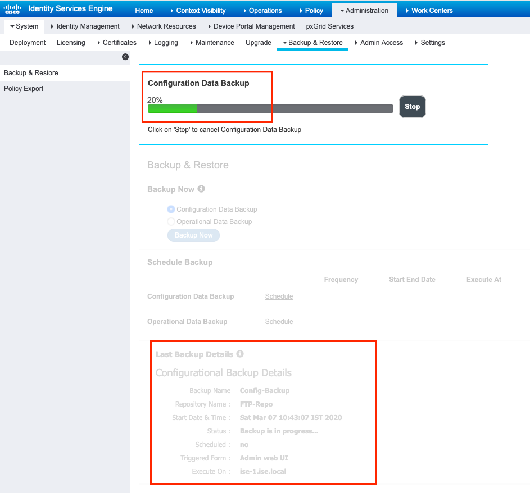Expand the Work Centers menu
Viewport: 530px width, 493px height.
pyautogui.click(x=429, y=11)
